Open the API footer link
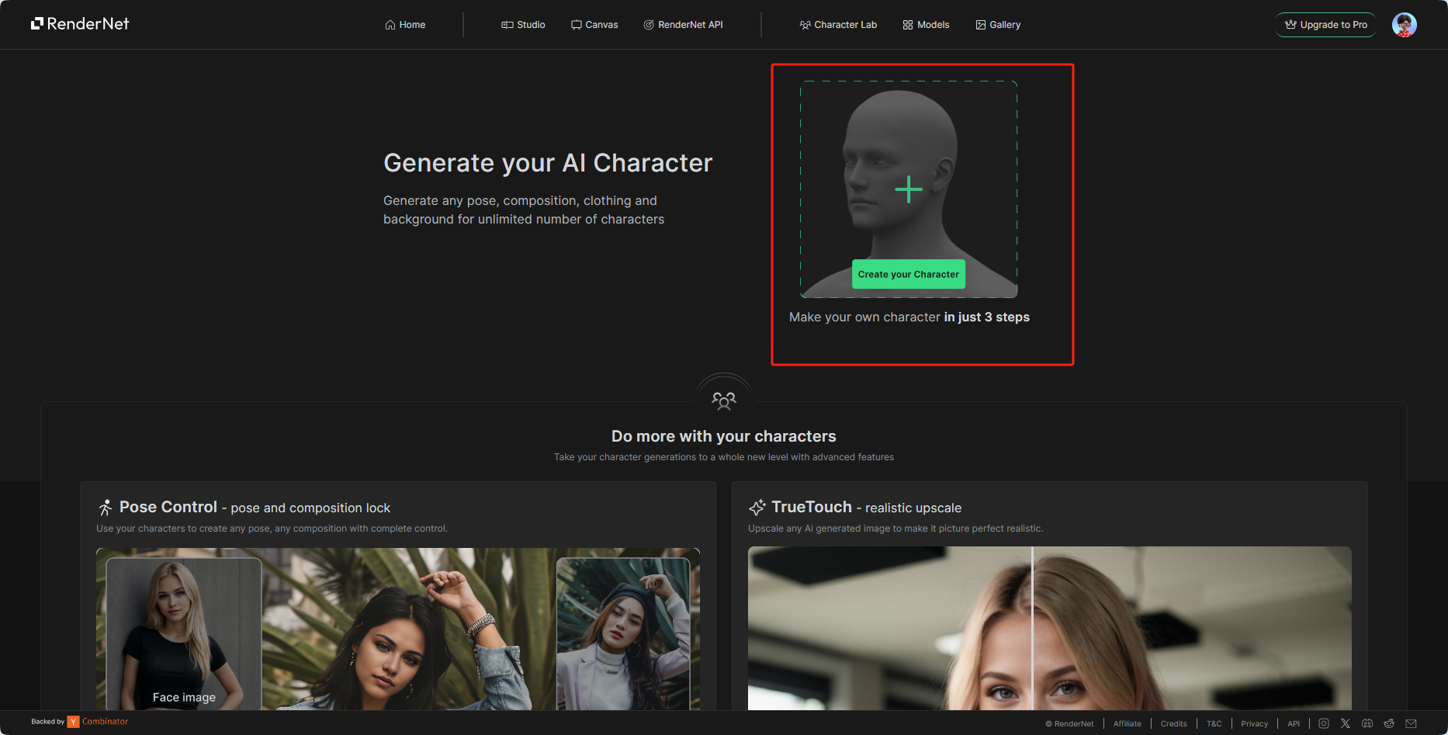Screen dimensions: 1448x735 [x=1294, y=723]
